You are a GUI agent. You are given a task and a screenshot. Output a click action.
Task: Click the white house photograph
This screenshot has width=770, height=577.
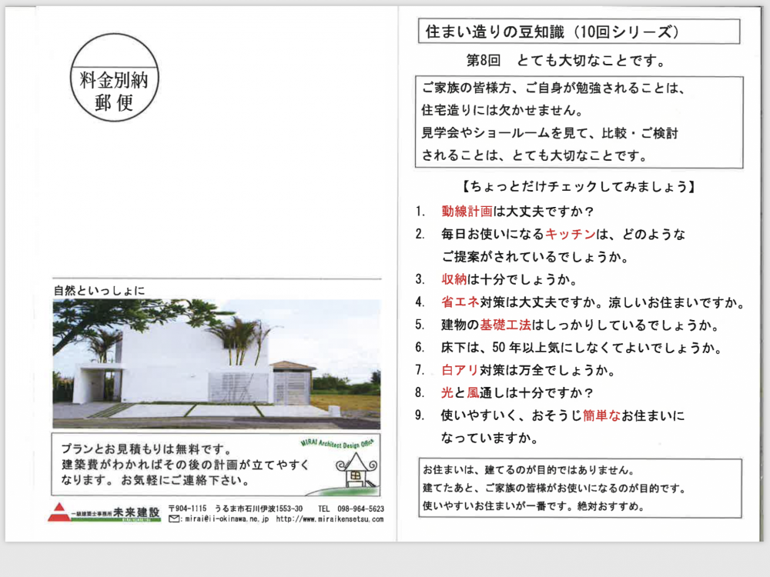tap(216, 364)
